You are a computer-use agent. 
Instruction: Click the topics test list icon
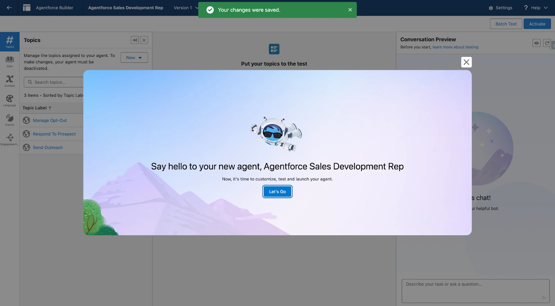274,49
